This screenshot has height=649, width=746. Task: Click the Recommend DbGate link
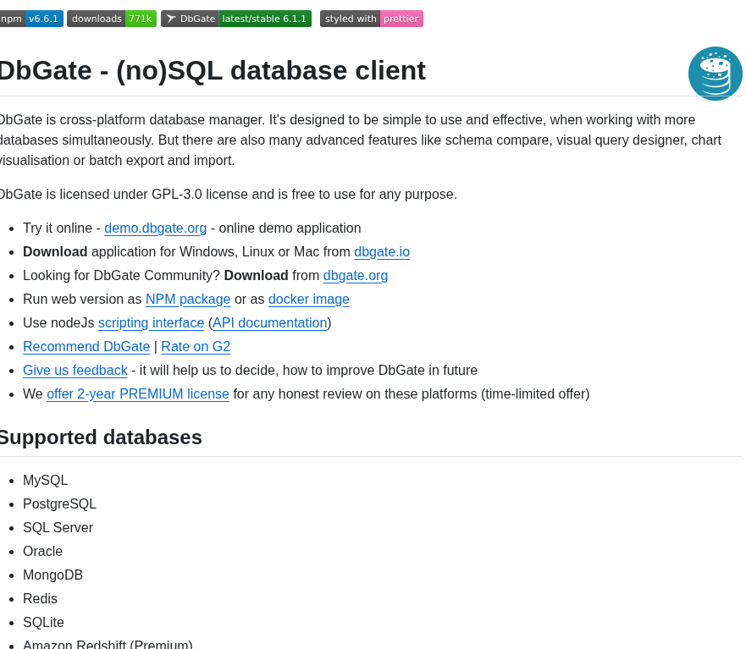point(86,347)
